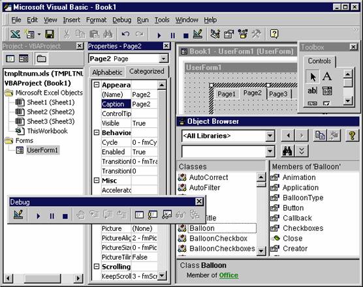This screenshot has height=287, width=363.
Task: Click the Watch Window icon on Debug toolbar
Action: [166, 215]
